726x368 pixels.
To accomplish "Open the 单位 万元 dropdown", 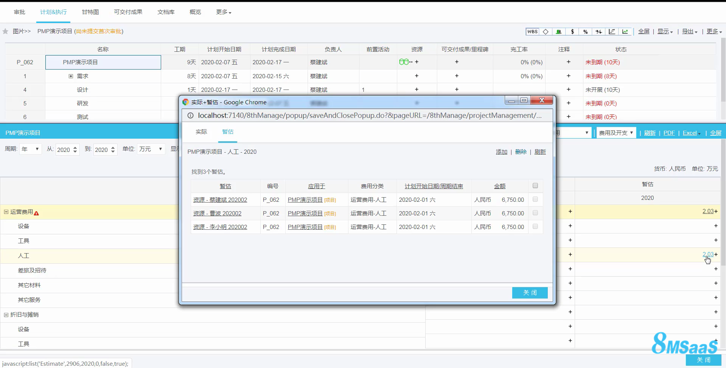I will point(151,149).
